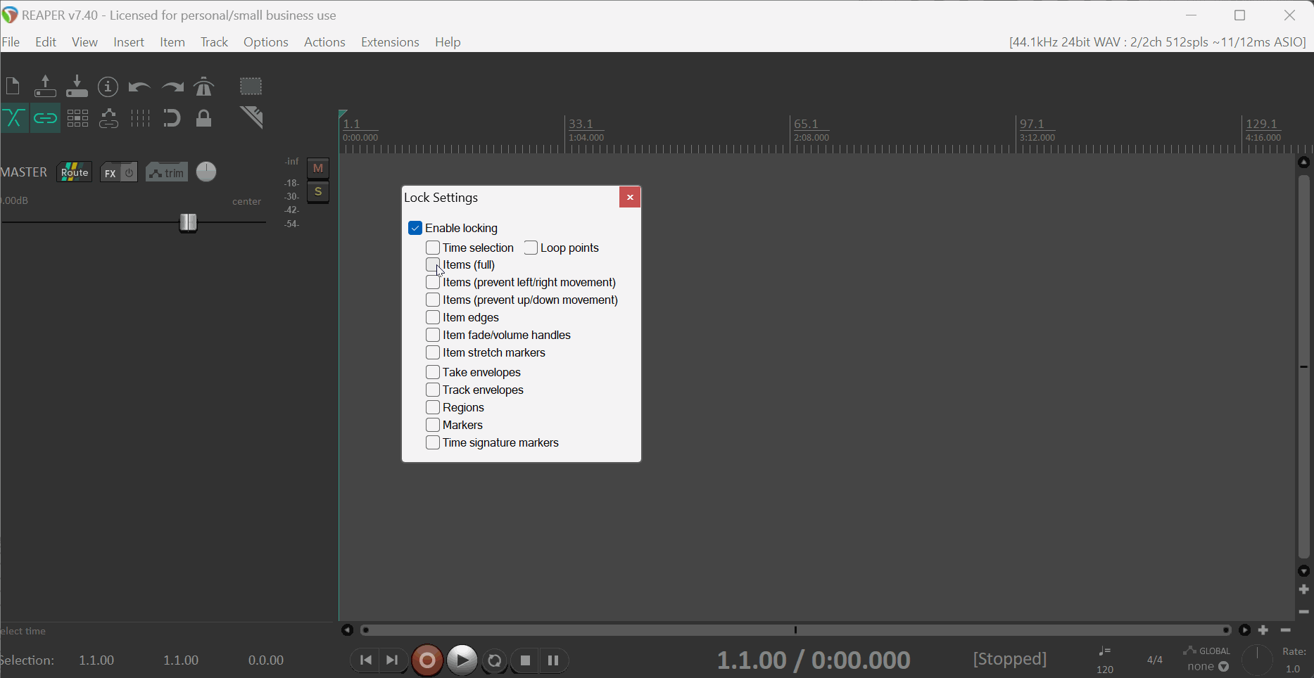Click the Record button

[x=427, y=660]
